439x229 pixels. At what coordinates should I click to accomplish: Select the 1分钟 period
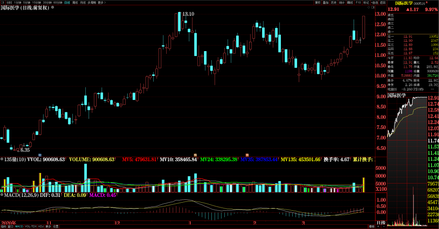[x=17, y=2]
